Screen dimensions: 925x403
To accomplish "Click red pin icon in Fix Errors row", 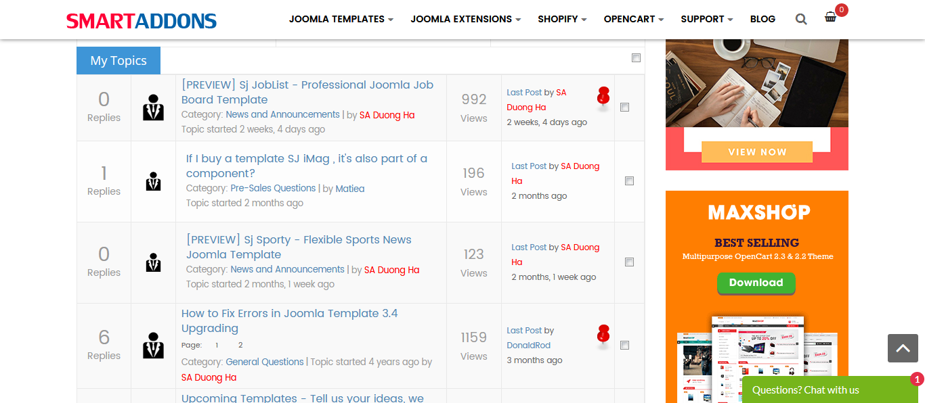I will [603, 335].
